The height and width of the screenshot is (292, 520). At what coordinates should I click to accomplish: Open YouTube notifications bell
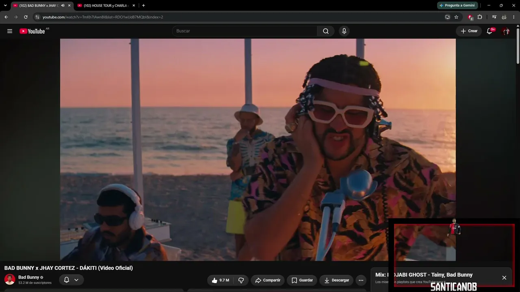[490, 31]
